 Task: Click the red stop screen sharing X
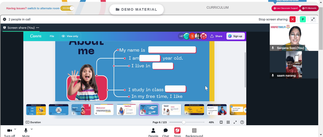[293, 19]
